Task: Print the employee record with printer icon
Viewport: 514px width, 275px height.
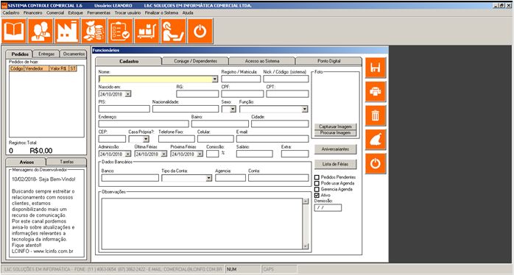Action: pyautogui.click(x=376, y=92)
